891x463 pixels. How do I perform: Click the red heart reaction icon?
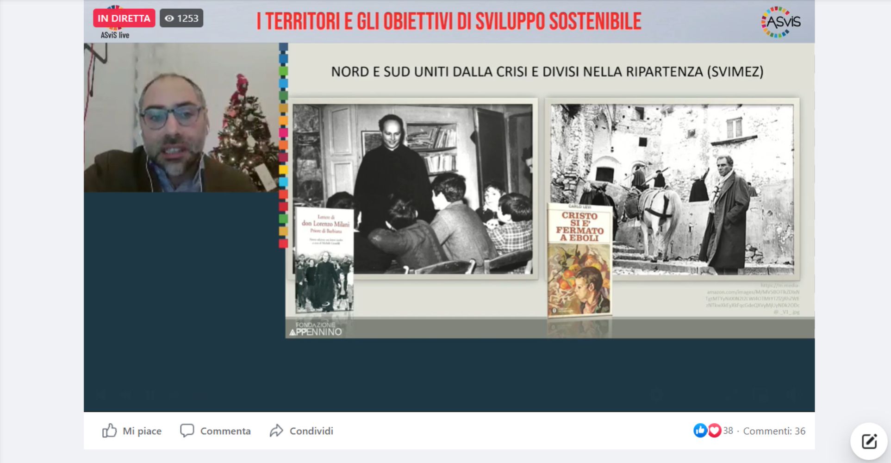coord(714,431)
